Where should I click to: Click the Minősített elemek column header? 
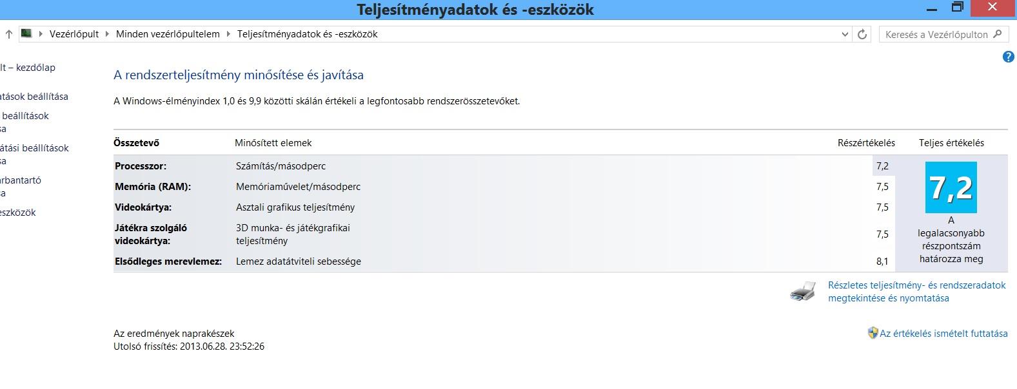(273, 143)
